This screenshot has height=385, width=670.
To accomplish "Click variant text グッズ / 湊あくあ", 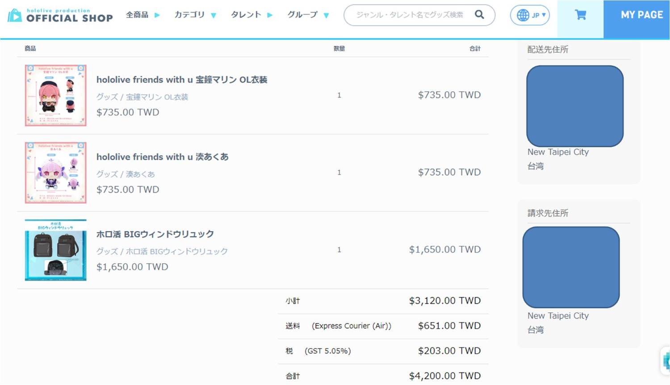I will pos(126,174).
